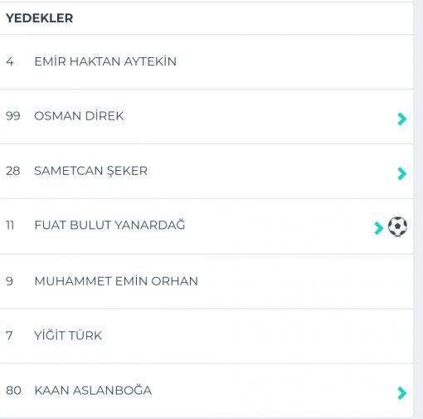The width and height of the screenshot is (423, 419).
Task: Select the Sametcan Şeker name
Action: [90, 171]
